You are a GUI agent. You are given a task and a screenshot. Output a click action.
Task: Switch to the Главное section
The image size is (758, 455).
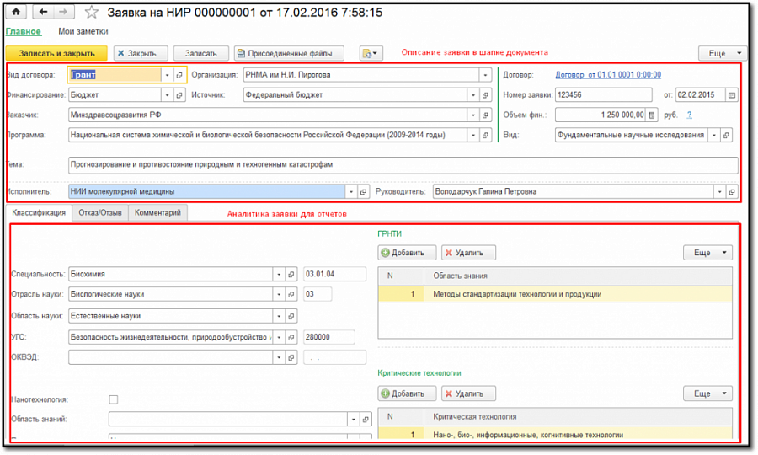tap(24, 31)
